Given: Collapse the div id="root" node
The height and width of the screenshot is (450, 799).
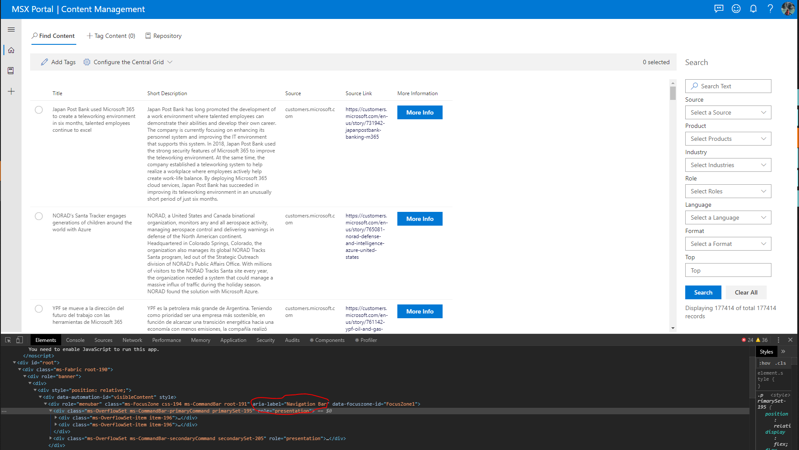Looking at the screenshot, I should (x=14, y=363).
